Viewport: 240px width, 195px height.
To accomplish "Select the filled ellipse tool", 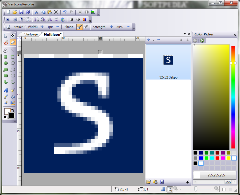I will [6, 63].
